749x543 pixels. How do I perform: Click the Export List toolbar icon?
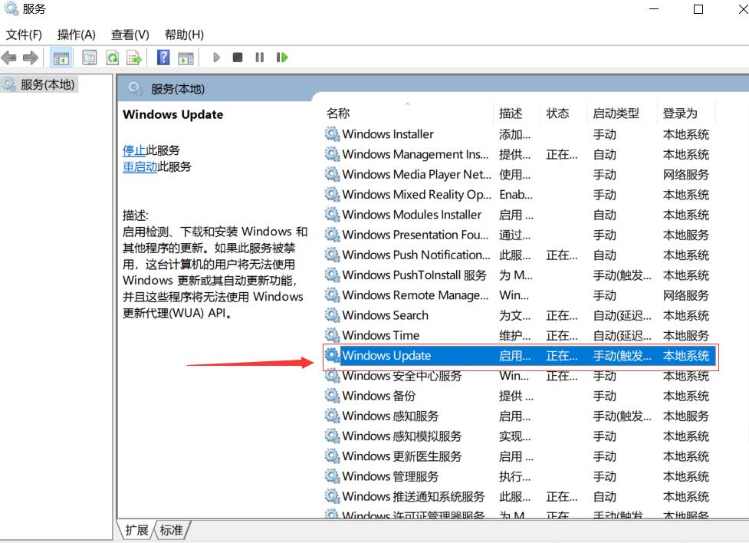[134, 58]
